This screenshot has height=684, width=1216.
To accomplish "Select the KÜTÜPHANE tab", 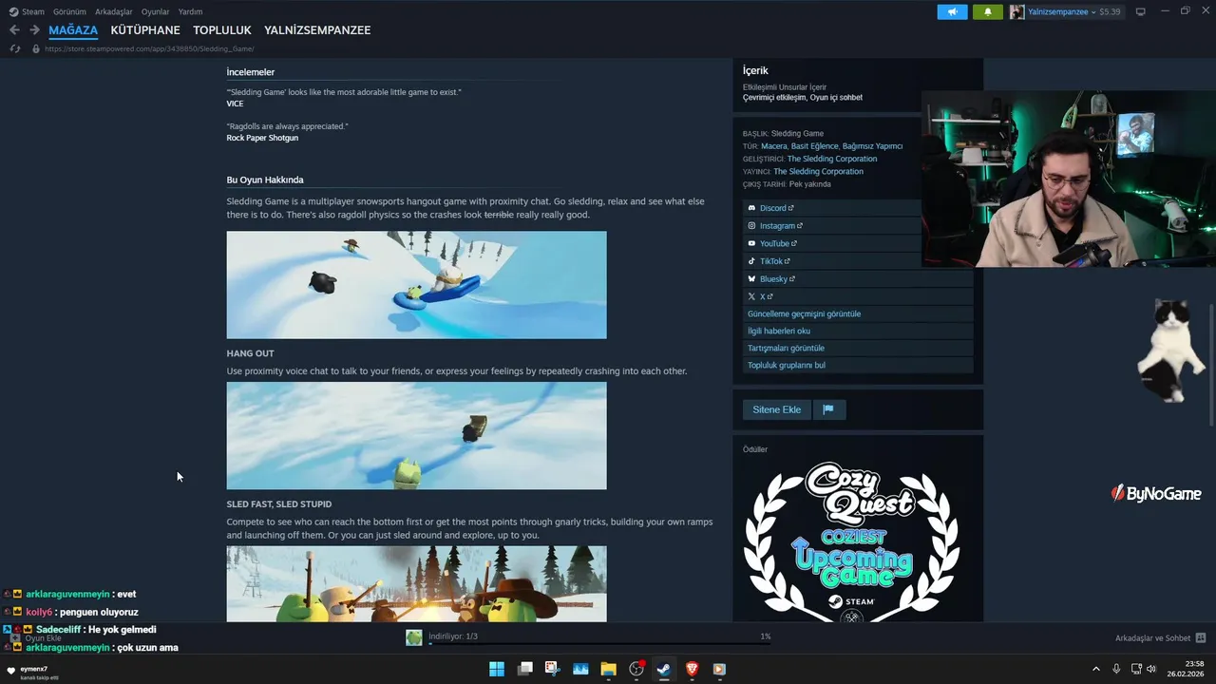I will [x=145, y=30].
